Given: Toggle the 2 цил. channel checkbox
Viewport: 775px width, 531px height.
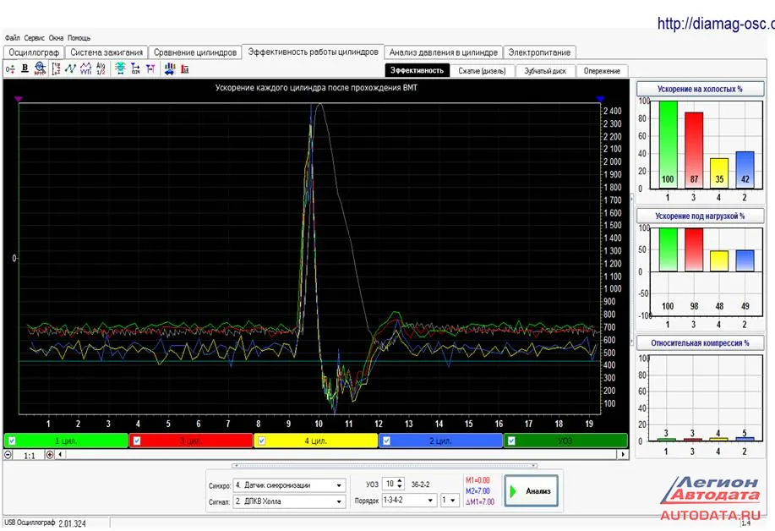Looking at the screenshot, I should 386,441.
